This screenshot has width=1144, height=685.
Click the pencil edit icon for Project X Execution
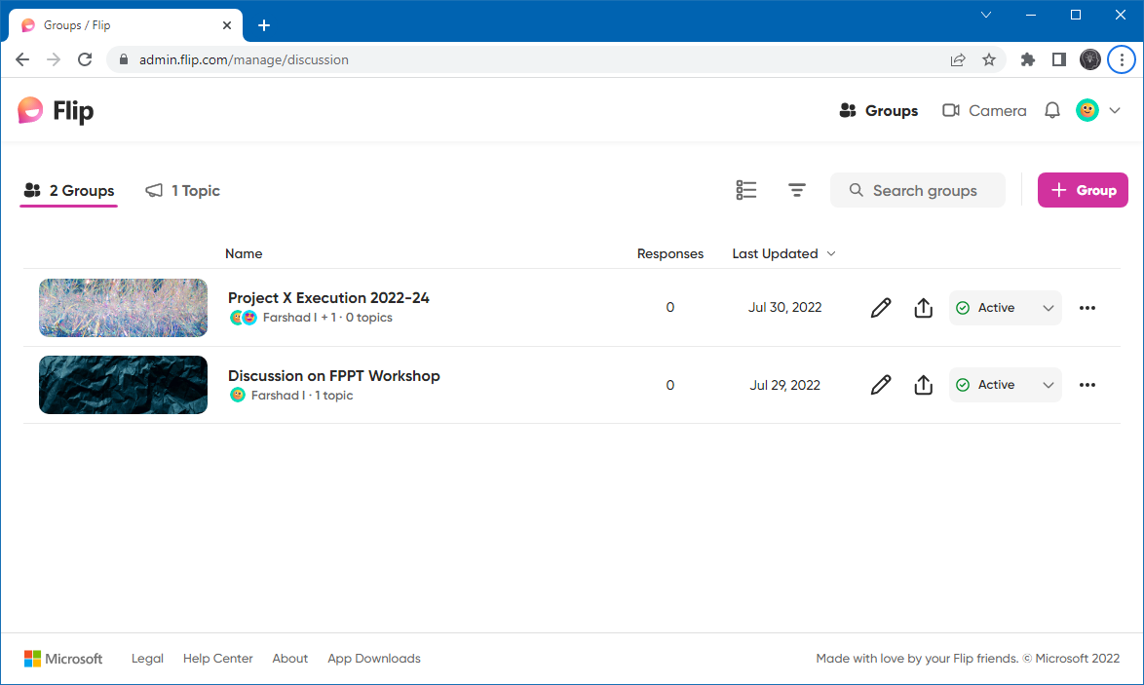tap(881, 308)
